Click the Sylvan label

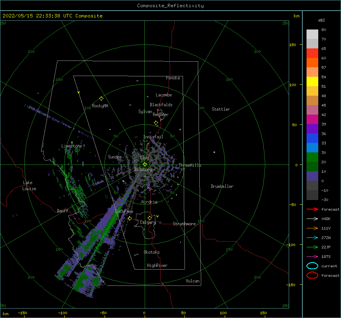coord(145,112)
